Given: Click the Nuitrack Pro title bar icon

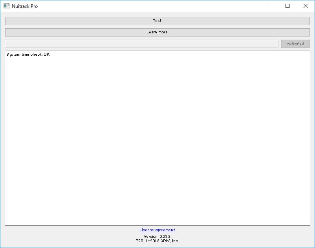Looking at the screenshot, I should tap(6, 6).
